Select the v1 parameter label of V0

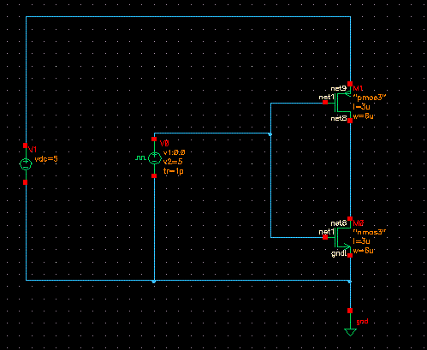[x=174, y=152]
